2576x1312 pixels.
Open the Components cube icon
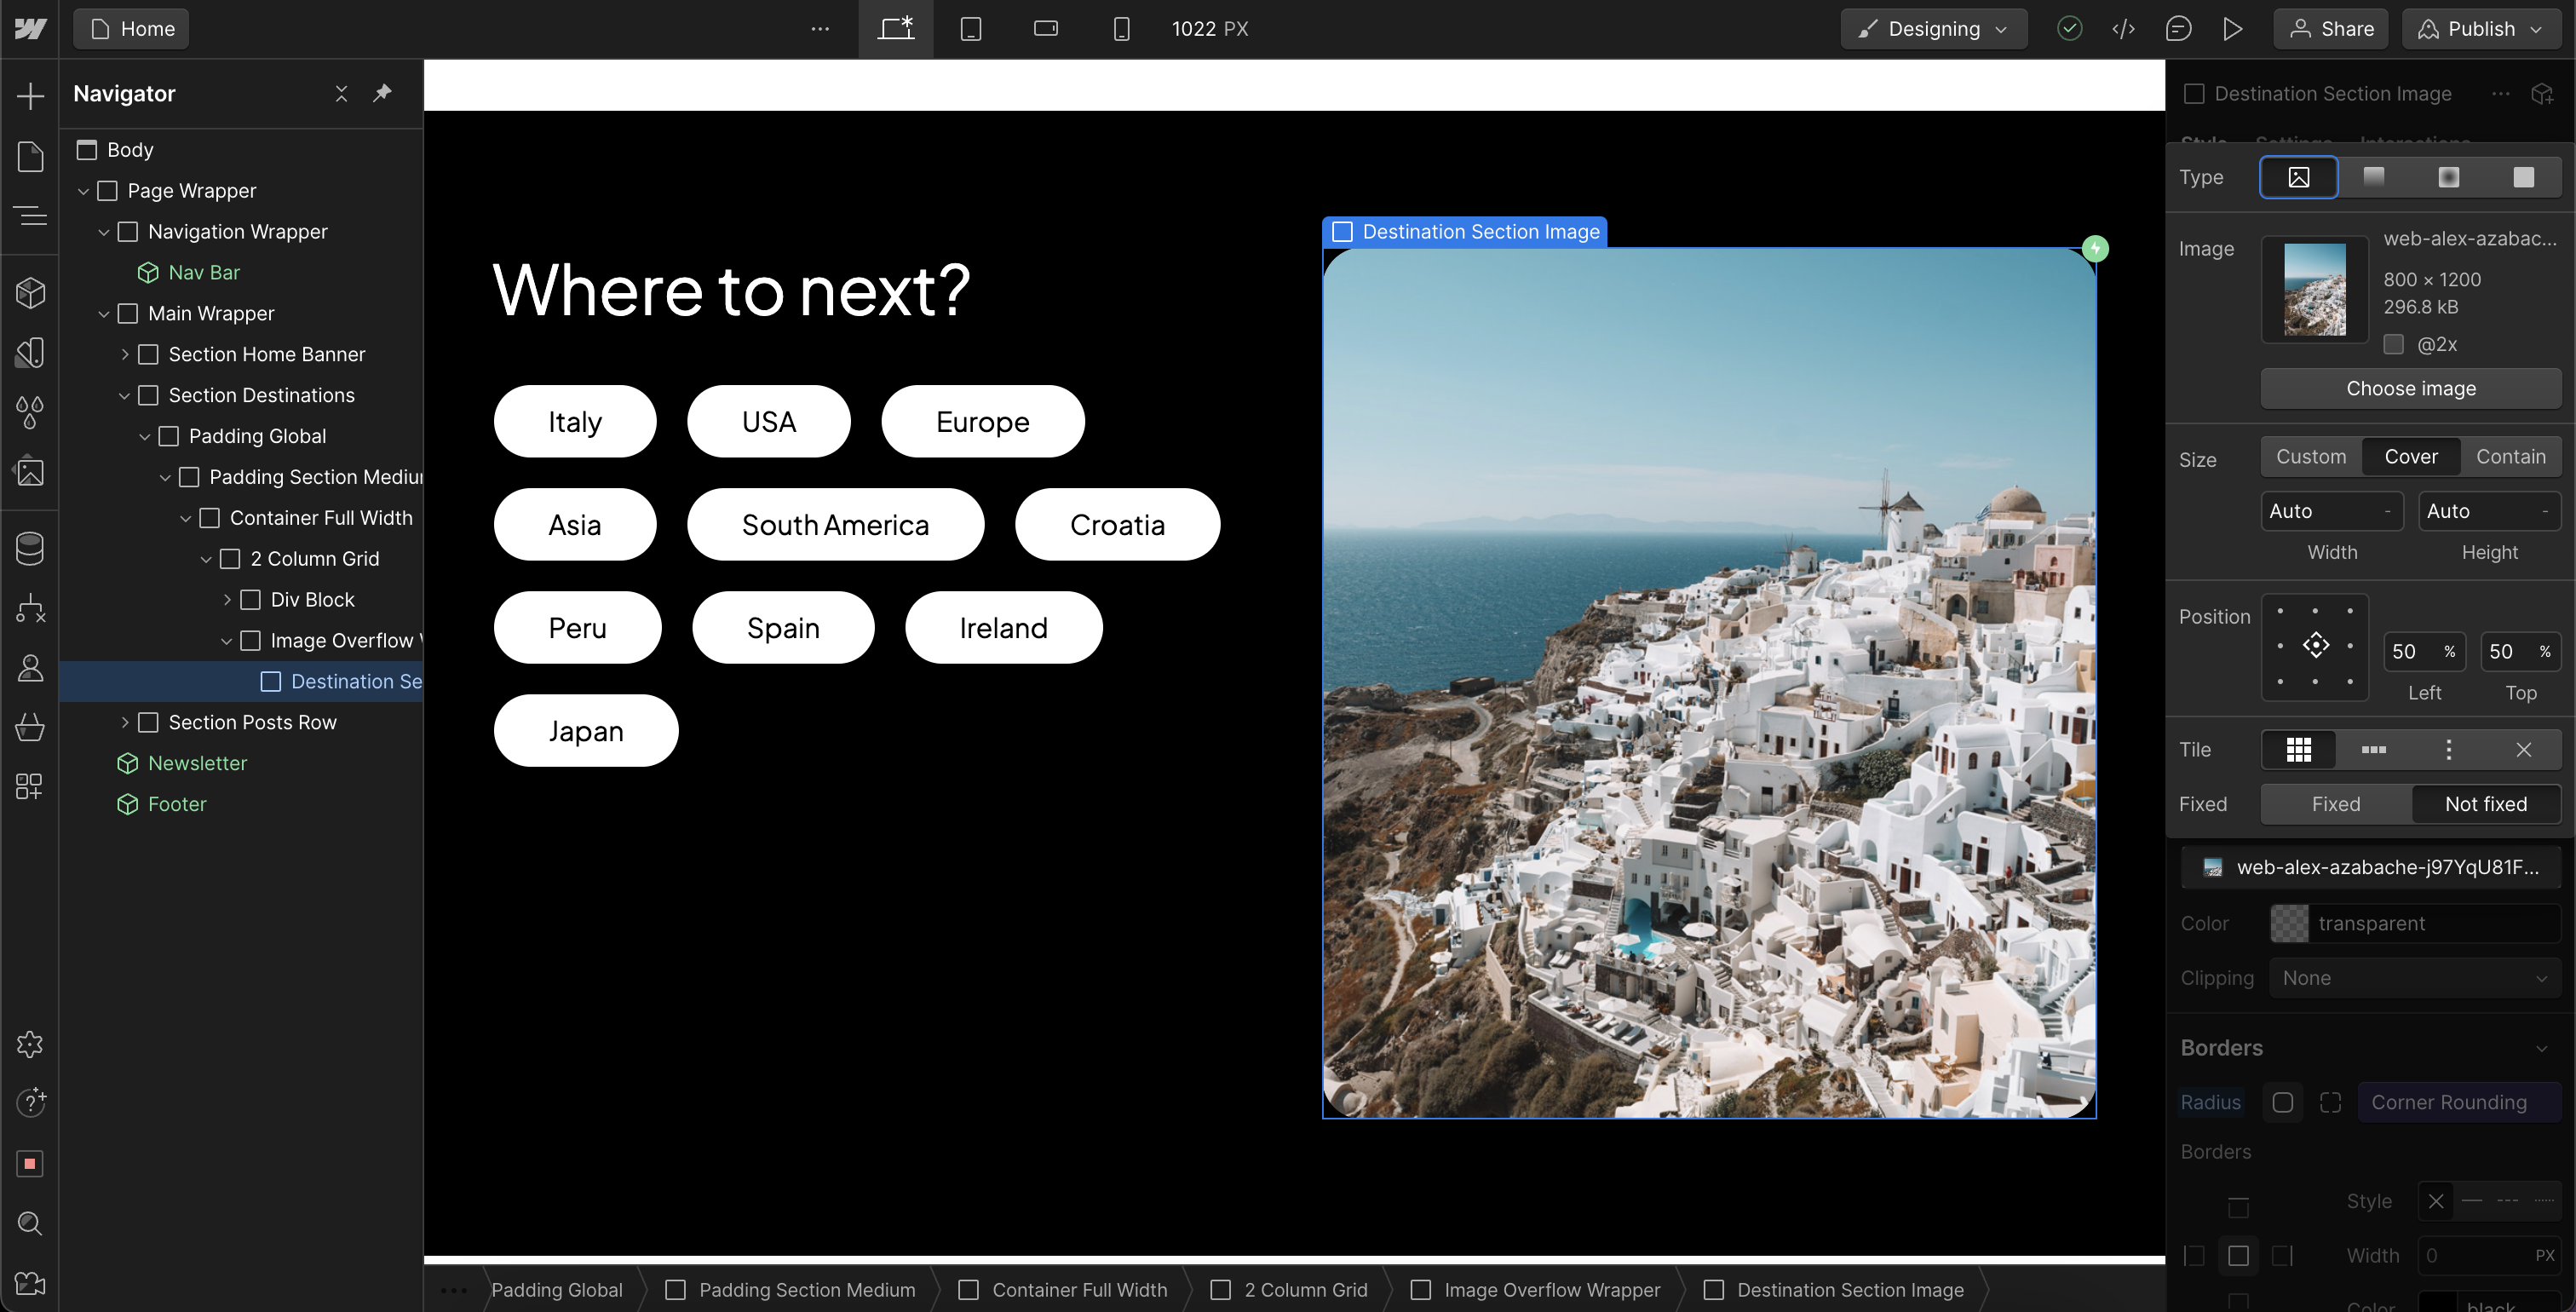click(x=30, y=292)
